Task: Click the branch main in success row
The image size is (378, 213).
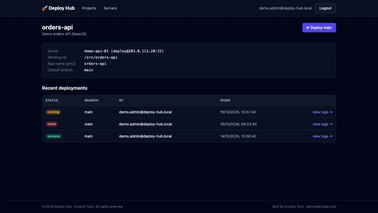Action: point(89,136)
